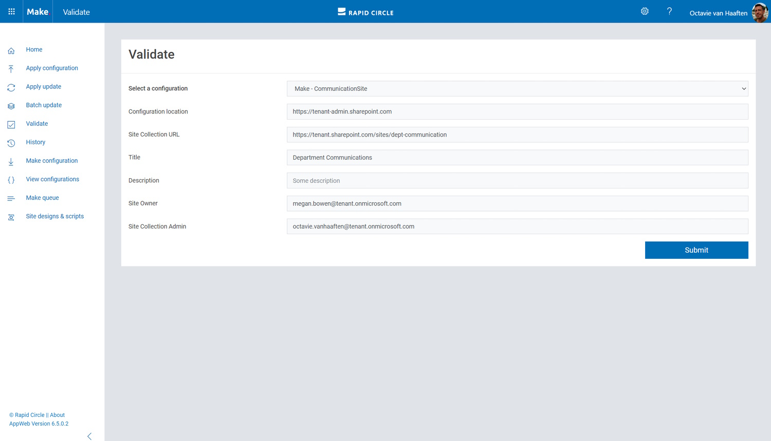This screenshot has height=441, width=771.
Task: Open the Select a configuration dropdown
Action: click(x=517, y=89)
